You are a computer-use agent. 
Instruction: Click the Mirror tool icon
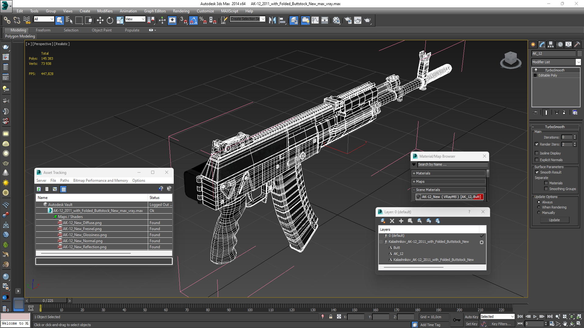click(273, 20)
